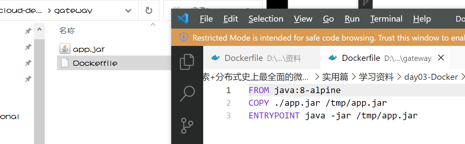Open the Source Control view

click(x=187, y=126)
